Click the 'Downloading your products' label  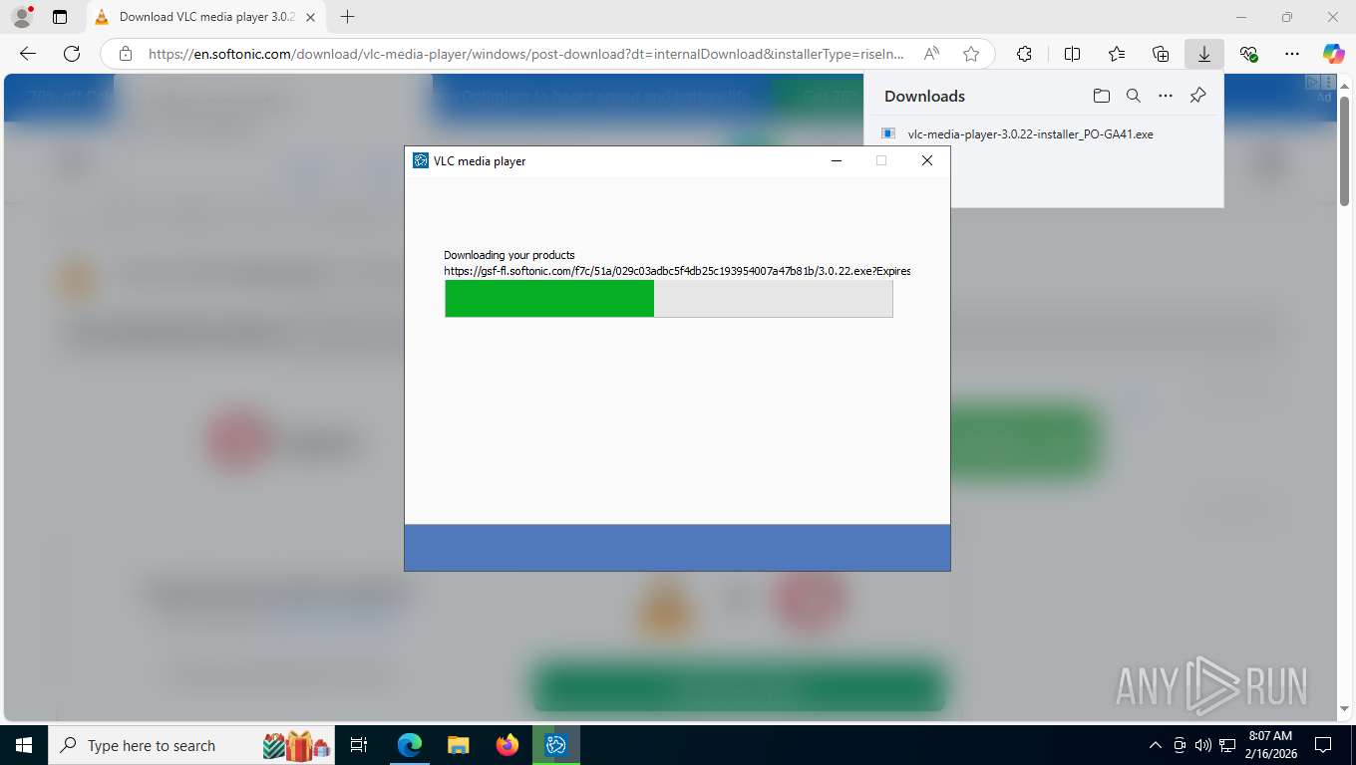pyautogui.click(x=508, y=255)
